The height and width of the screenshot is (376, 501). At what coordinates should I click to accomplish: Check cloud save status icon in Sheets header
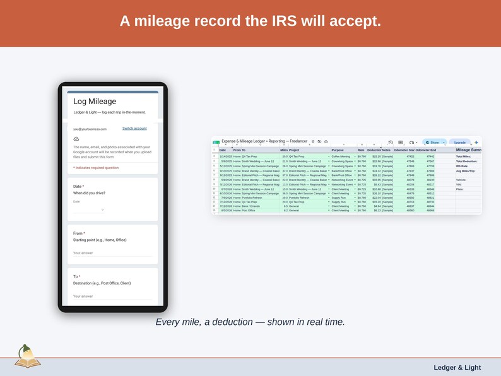click(326, 141)
